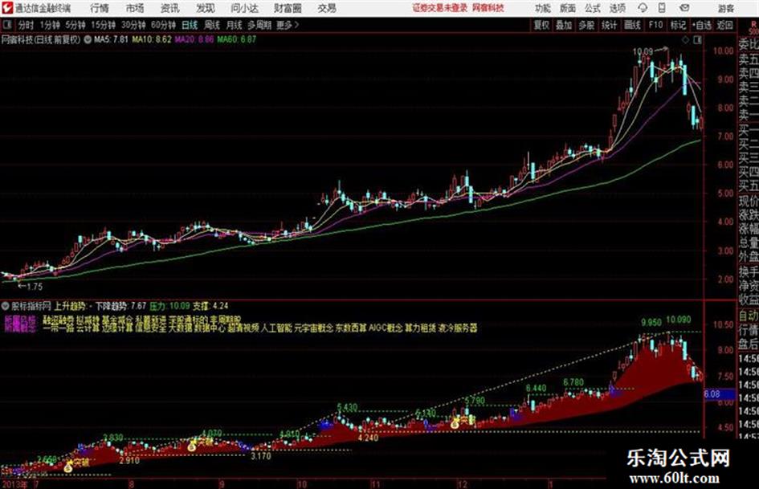Screen dimensions: 759x489
Task: Click the 多股 multi-stock button
Action: [x=586, y=25]
